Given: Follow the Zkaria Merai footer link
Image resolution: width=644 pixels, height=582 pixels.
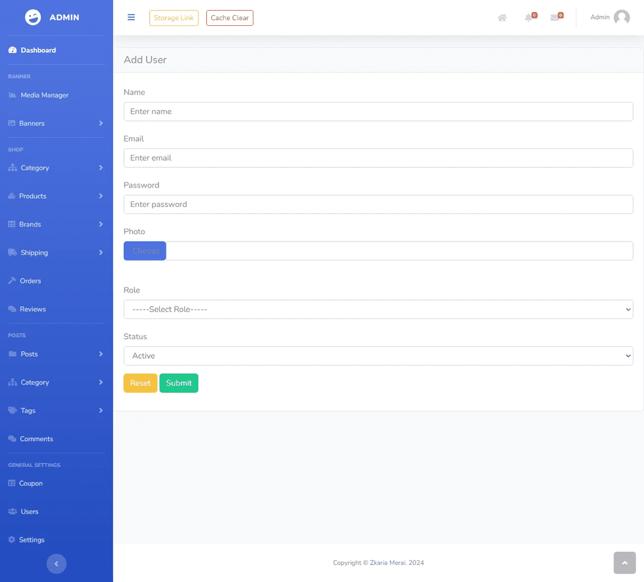Looking at the screenshot, I should [x=387, y=562].
